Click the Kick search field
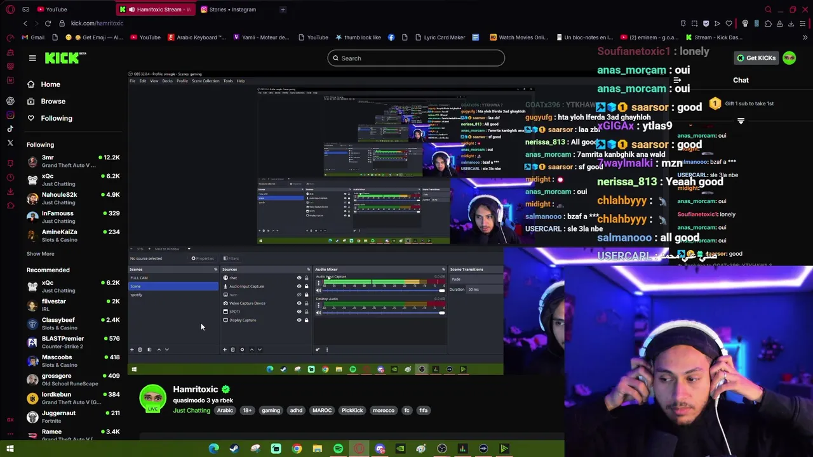 click(416, 58)
